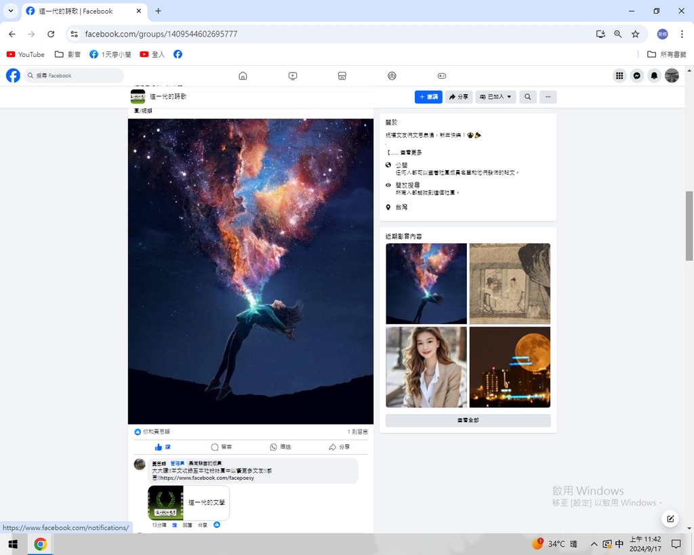
Task: Expand the 已加入 (Joined) dropdown
Action: click(496, 97)
